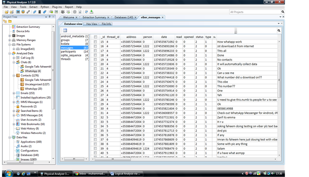Click the binoculars watch list icon
This screenshot has height=177, width=309.
[63, 12]
